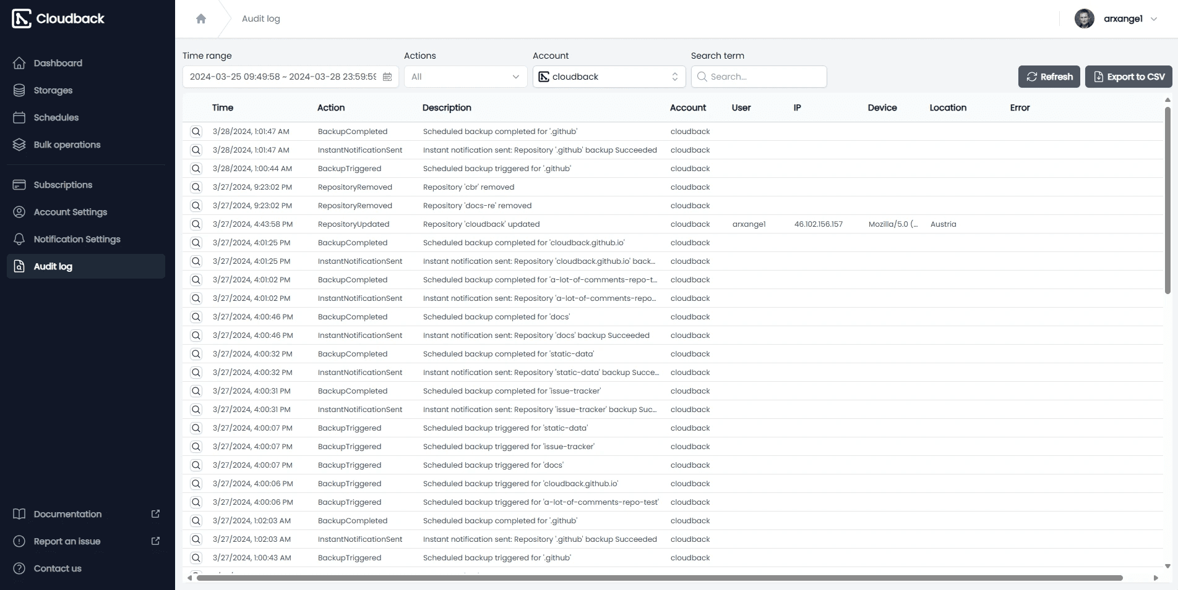
Task: Focus the Search term field
Action: 759,77
